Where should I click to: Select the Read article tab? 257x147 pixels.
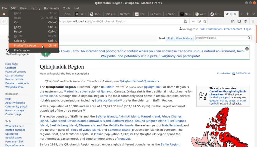[x=161, y=38]
